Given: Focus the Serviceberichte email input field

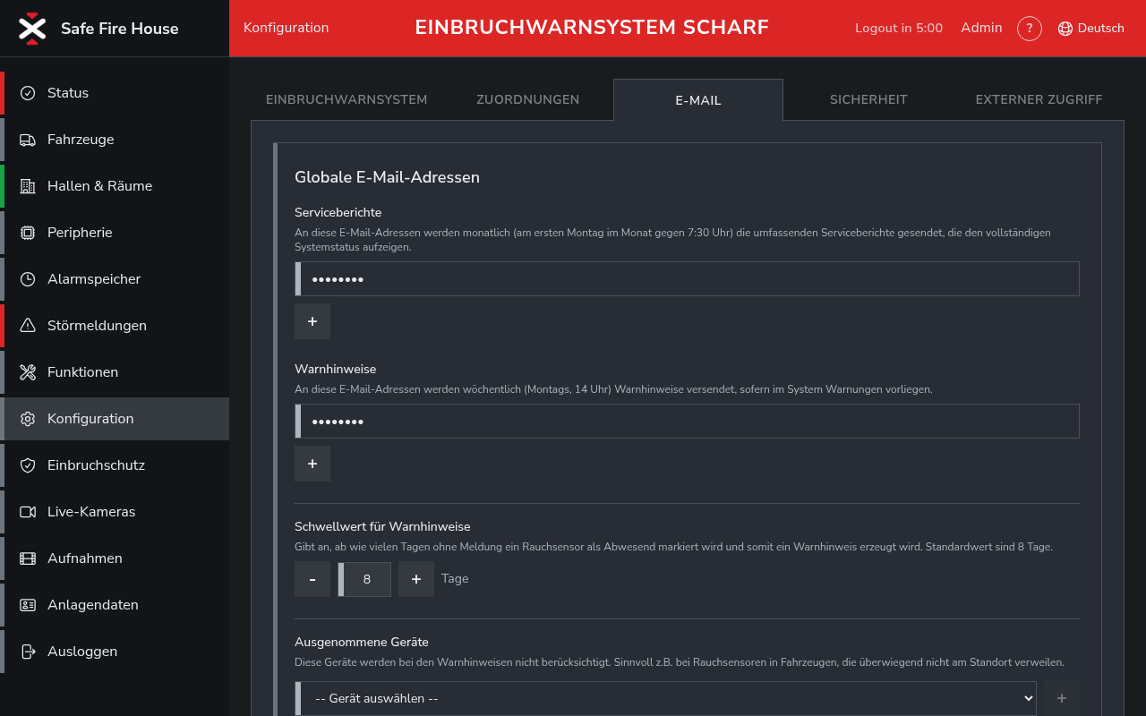Looking at the screenshot, I should coord(687,279).
